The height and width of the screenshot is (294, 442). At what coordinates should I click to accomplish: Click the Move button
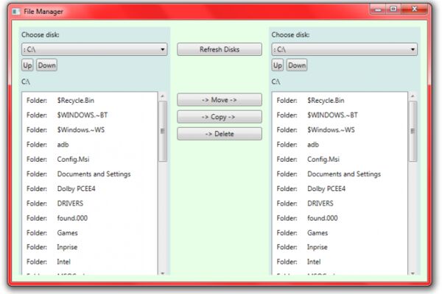coord(220,100)
